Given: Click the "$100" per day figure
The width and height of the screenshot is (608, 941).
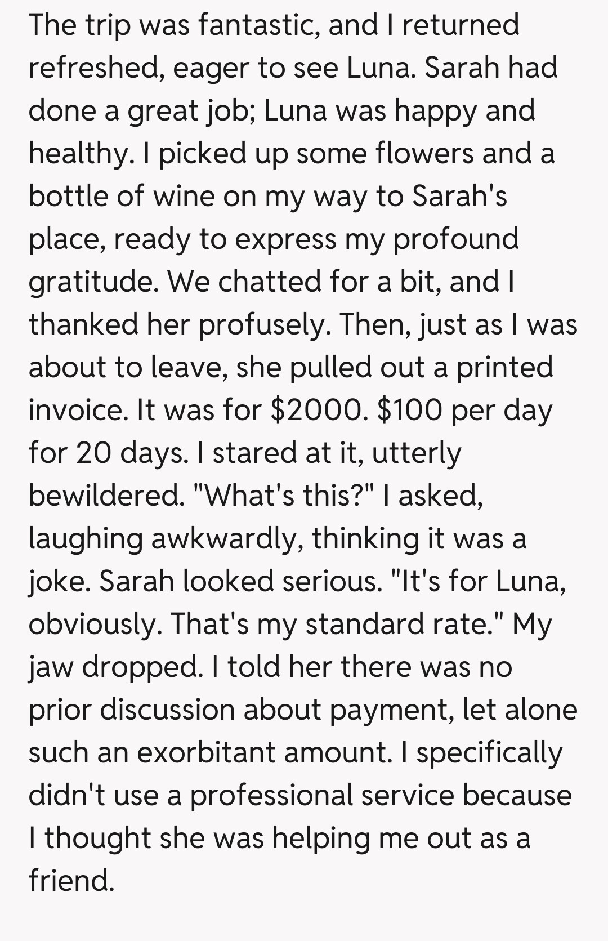Looking at the screenshot, I should 410,410.
